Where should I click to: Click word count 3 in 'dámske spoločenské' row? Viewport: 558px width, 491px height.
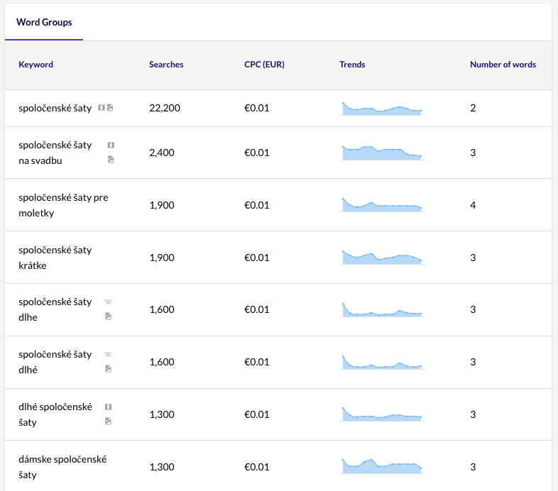coord(473,467)
